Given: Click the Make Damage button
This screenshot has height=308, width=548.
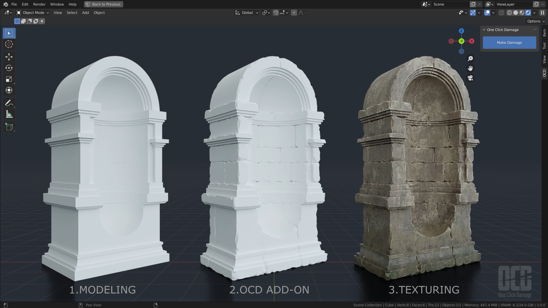Looking at the screenshot, I should (x=509, y=42).
